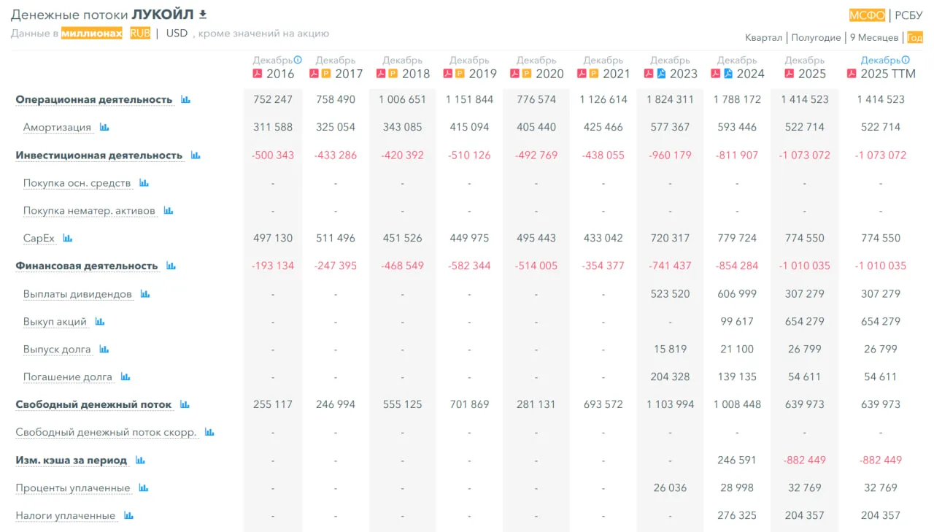Show chart for Налоги уплаченные

[x=128, y=515]
